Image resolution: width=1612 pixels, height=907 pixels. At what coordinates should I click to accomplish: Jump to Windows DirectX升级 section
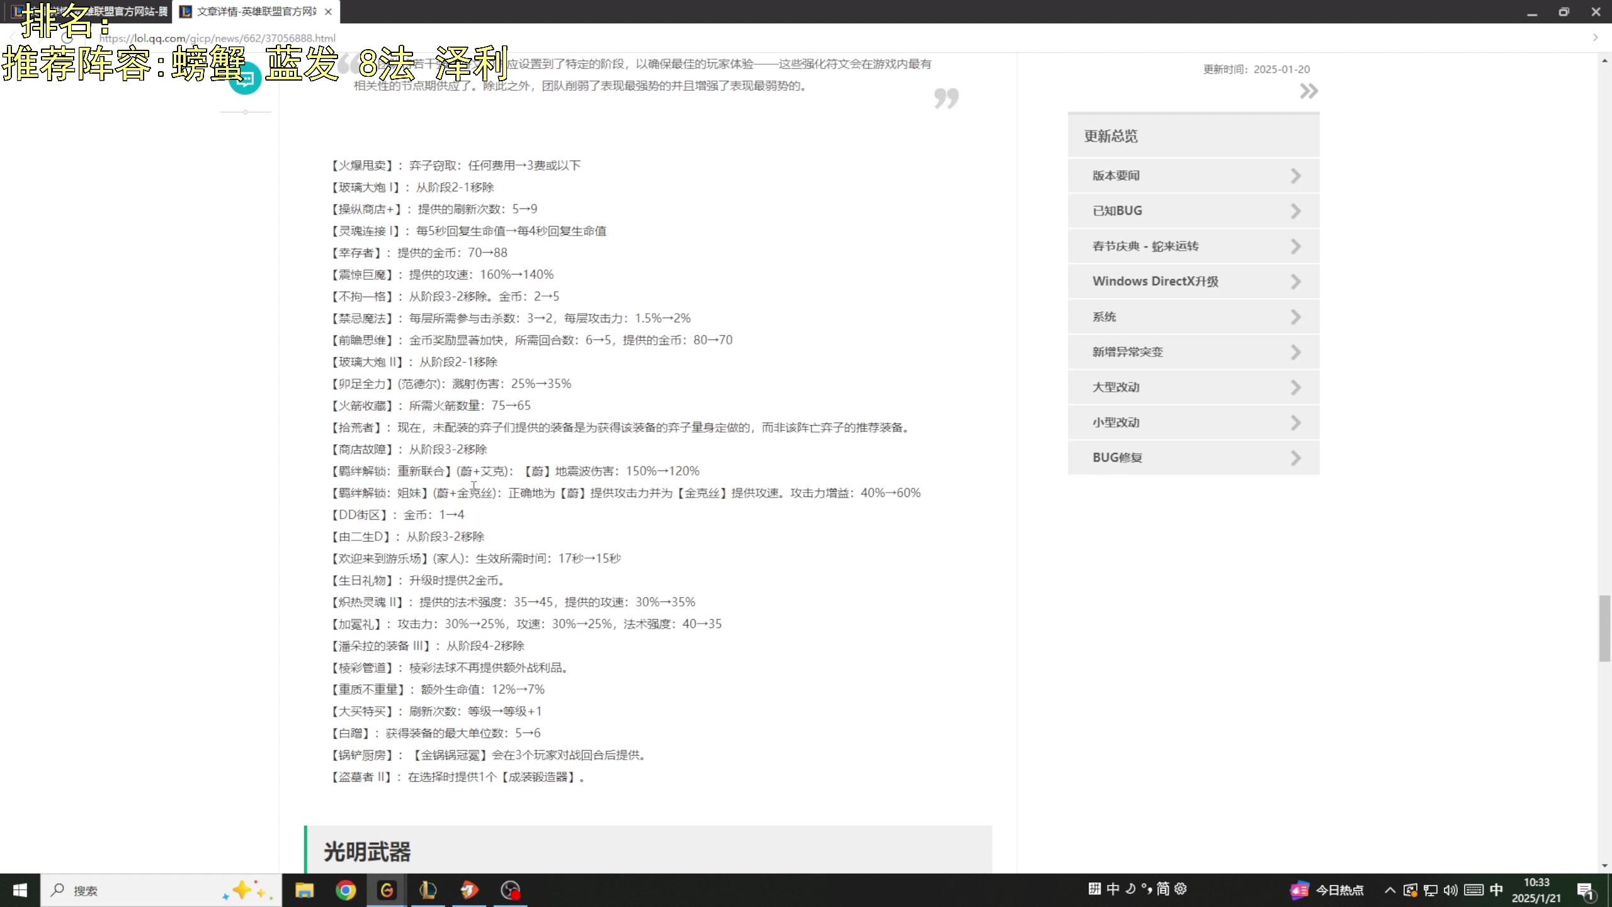coord(1193,282)
